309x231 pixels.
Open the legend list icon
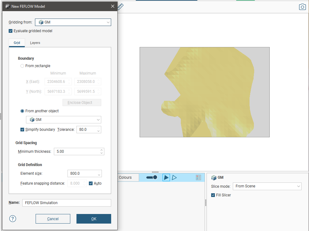coord(198,178)
